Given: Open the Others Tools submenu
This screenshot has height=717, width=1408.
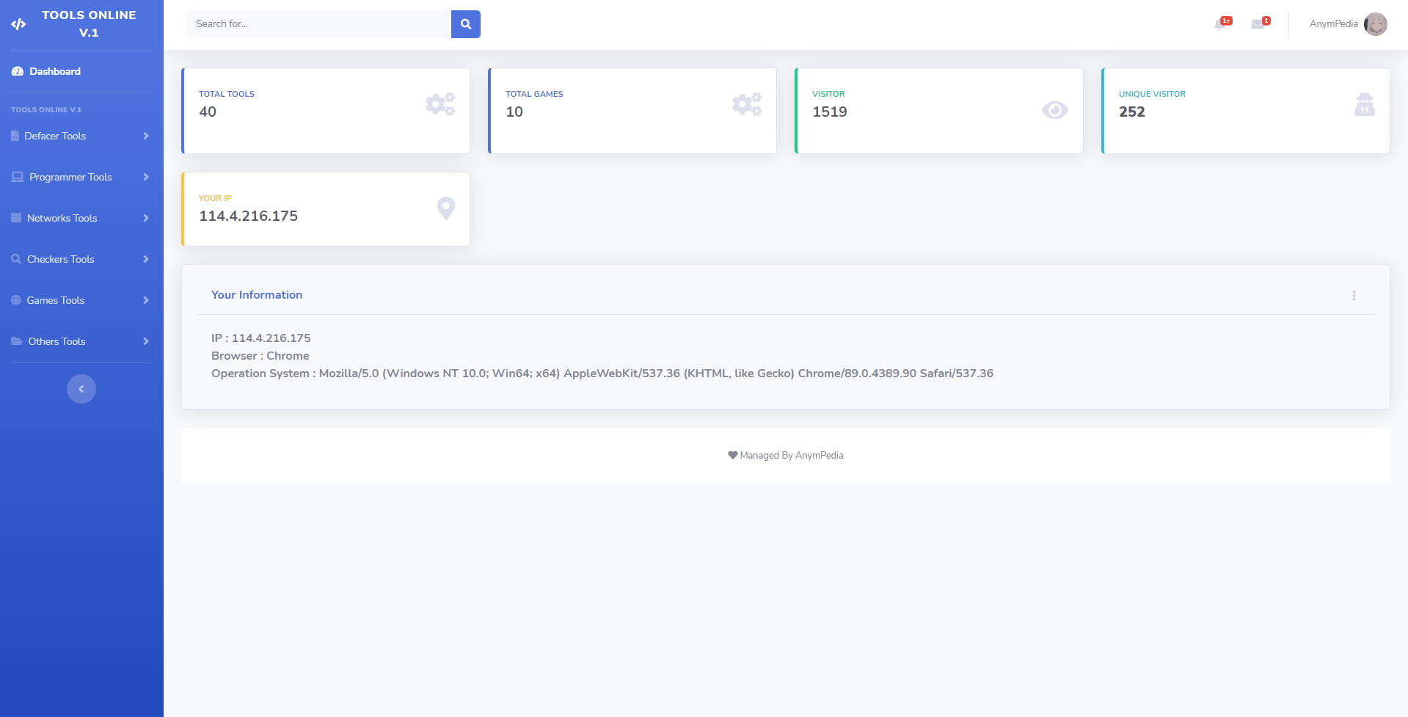Looking at the screenshot, I should click(x=56, y=341).
